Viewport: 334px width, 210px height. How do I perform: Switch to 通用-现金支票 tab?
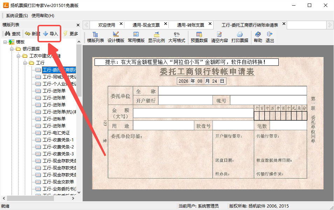(146, 25)
